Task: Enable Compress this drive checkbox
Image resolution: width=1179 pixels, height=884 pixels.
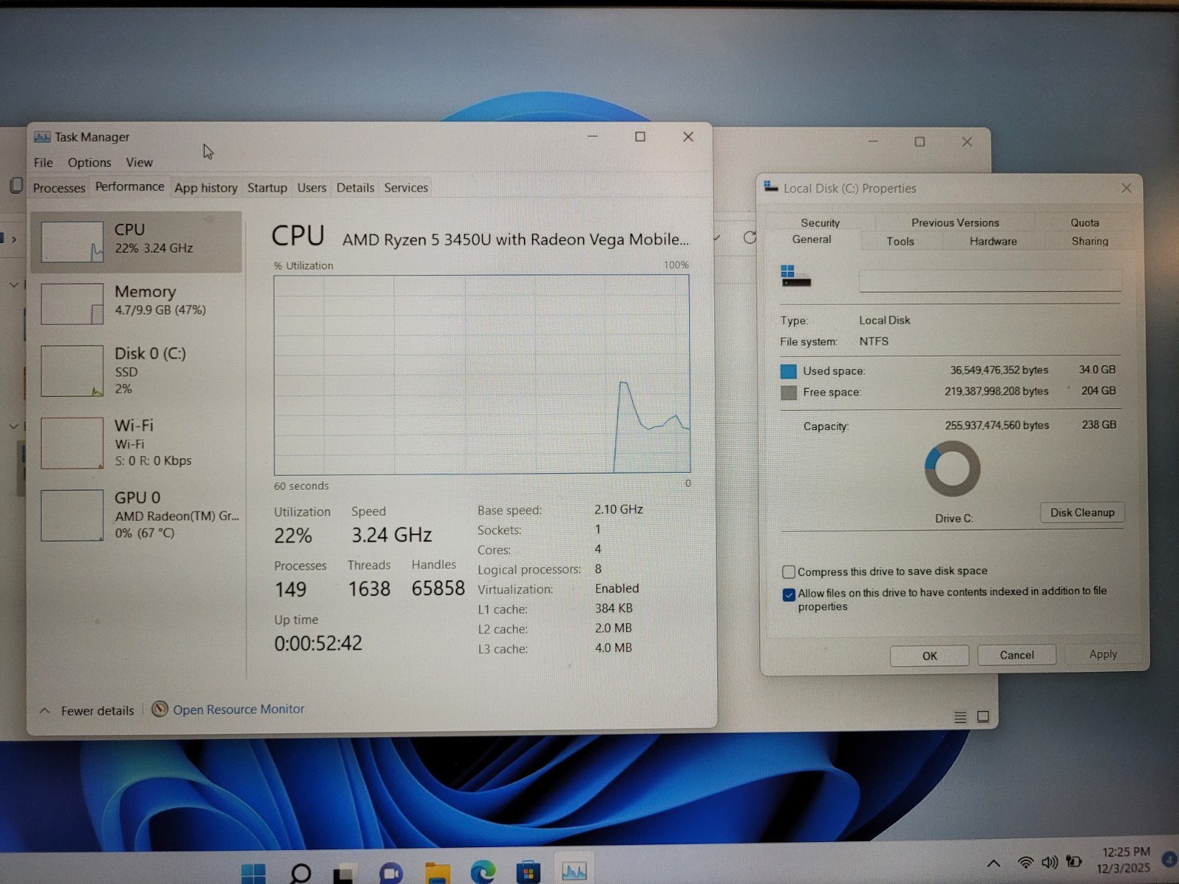Action: tap(789, 572)
